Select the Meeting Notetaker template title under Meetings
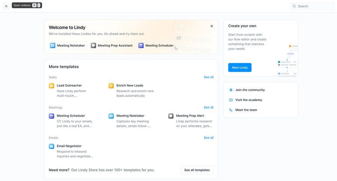The height and width of the screenshot is (181, 337). pyautogui.click(x=130, y=116)
